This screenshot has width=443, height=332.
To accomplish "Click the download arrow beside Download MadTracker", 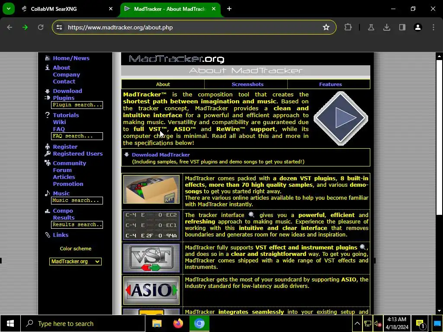I will [127, 154].
